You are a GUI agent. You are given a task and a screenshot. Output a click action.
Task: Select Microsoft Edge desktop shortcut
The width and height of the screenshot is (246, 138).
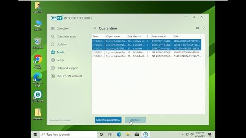click(38, 80)
